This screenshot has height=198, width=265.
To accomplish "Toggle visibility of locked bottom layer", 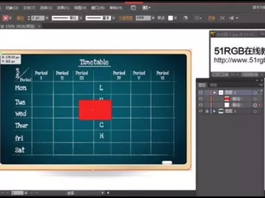I will [x=201, y=111].
